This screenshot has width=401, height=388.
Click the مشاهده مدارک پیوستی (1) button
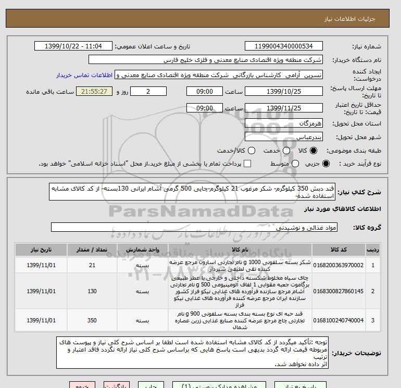tap(219, 385)
